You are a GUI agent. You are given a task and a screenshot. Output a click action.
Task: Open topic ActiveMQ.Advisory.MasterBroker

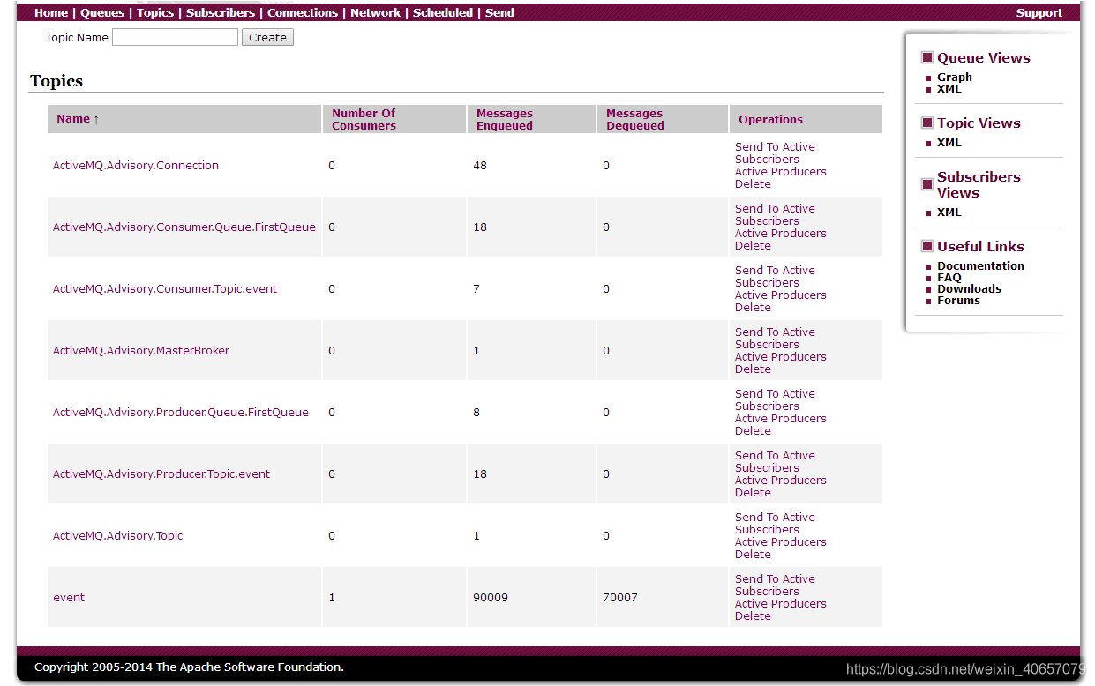pyautogui.click(x=141, y=350)
